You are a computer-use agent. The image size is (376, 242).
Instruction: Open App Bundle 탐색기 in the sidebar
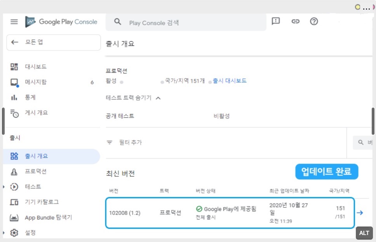tap(49, 218)
